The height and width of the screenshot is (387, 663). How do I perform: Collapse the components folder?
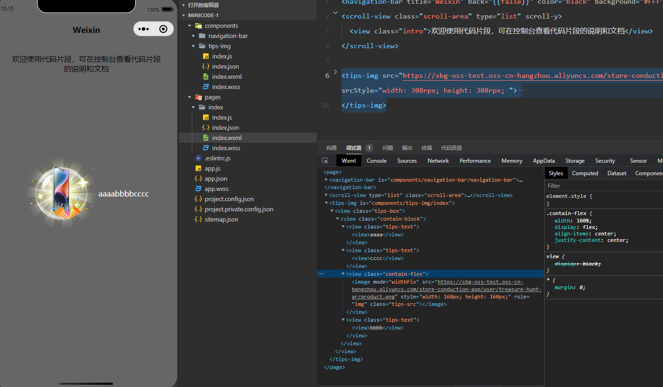(x=190, y=25)
